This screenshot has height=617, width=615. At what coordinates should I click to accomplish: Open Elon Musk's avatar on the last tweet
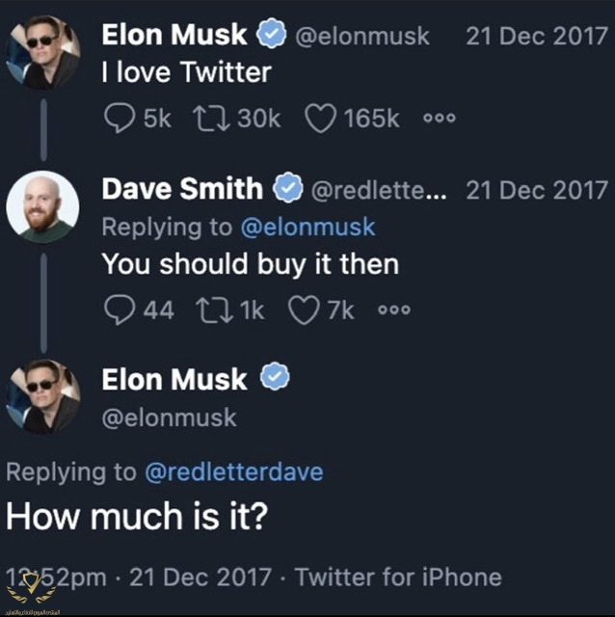[x=41, y=395]
